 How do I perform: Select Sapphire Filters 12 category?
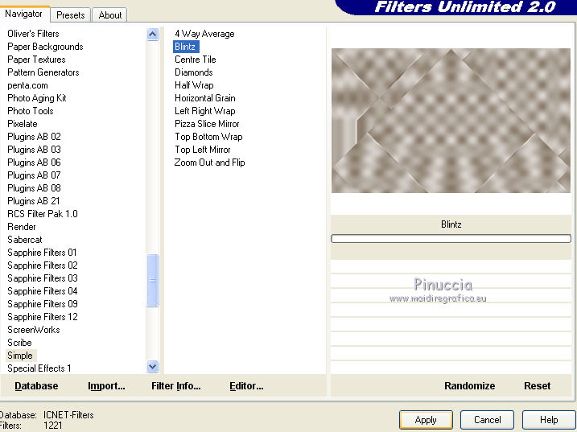43,317
